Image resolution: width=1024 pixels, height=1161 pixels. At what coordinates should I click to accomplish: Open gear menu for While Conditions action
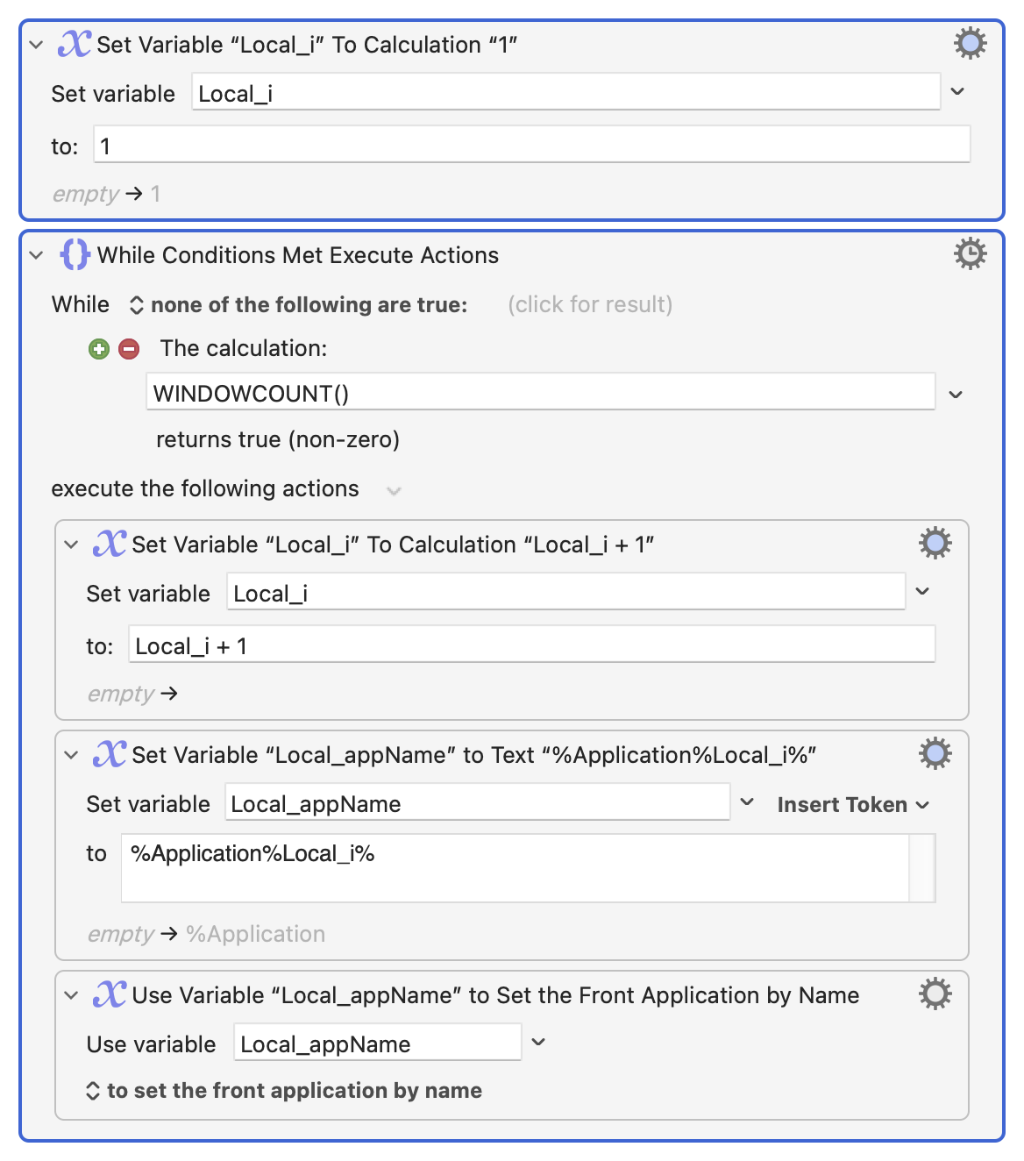[x=970, y=254]
